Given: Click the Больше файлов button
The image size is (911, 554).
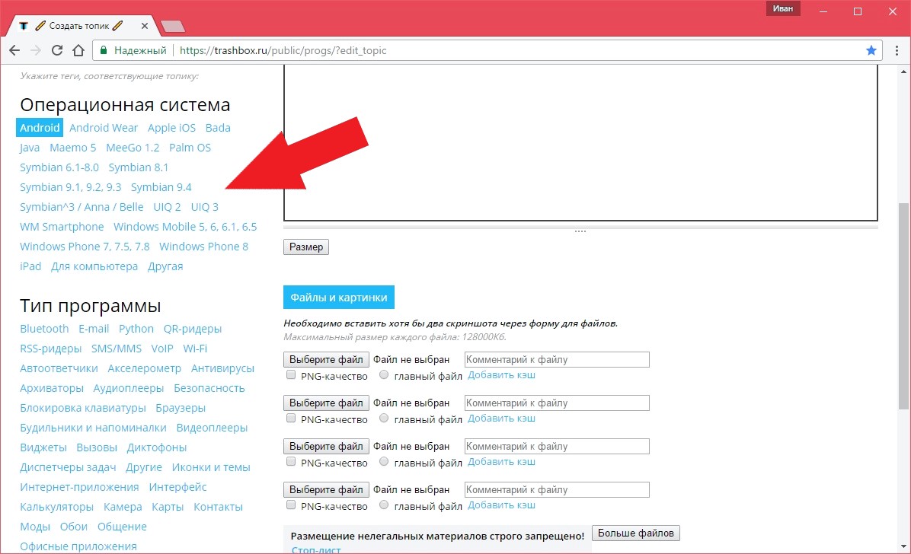Looking at the screenshot, I should [635, 533].
